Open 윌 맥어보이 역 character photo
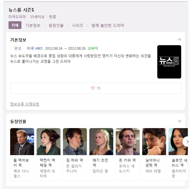 coord(22,142)
